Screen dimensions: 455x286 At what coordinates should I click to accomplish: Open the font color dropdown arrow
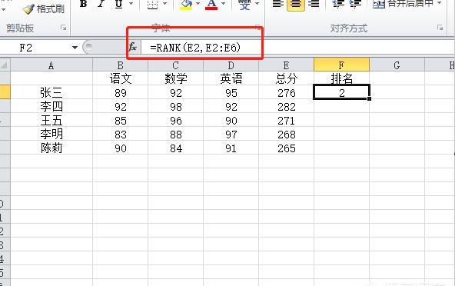pyautogui.click(x=223, y=4)
